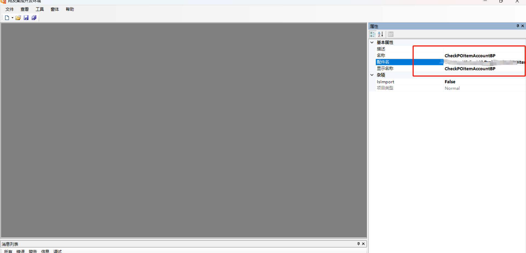Filter message list by 信息
Viewport: 526px width, 253px height.
[x=45, y=251]
